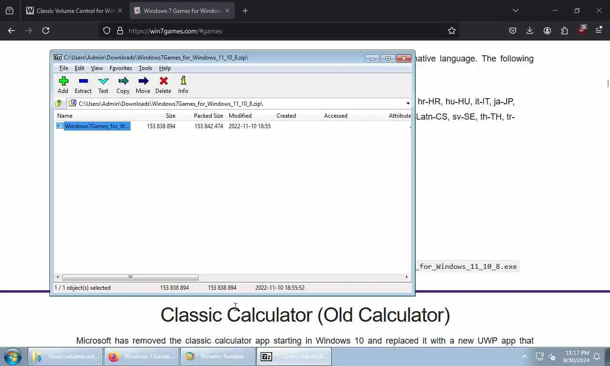Viewport: 610px width, 366px height.
Task: Click the site security shield icon
Action: pos(107,31)
